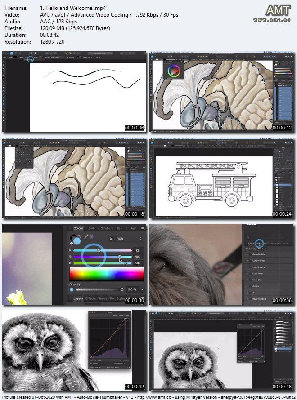Click the R slider handle

(99, 250)
